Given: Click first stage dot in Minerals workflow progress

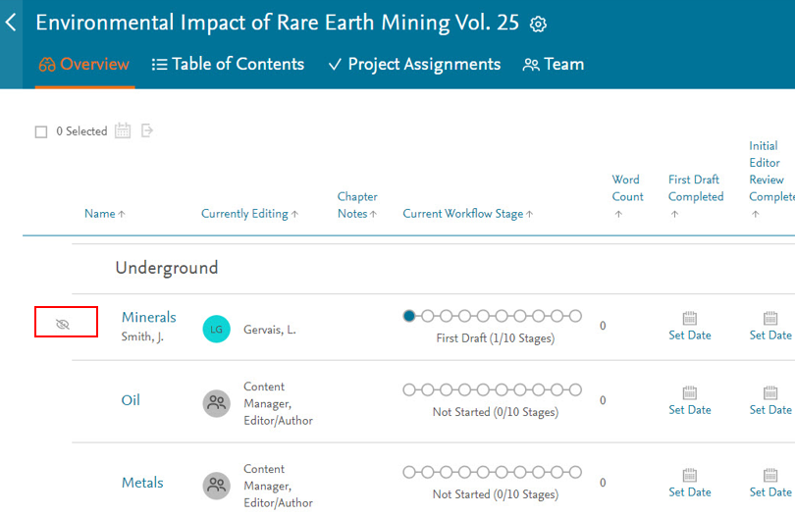Looking at the screenshot, I should [409, 316].
